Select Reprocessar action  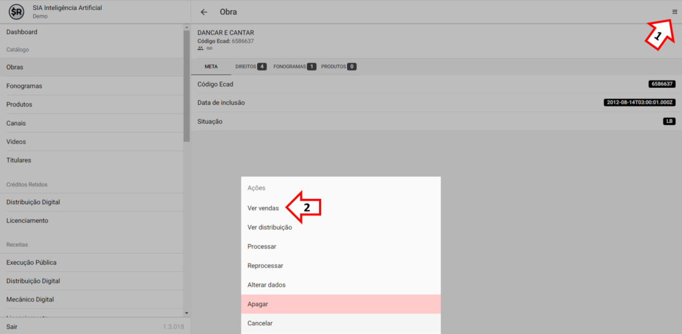(x=266, y=265)
